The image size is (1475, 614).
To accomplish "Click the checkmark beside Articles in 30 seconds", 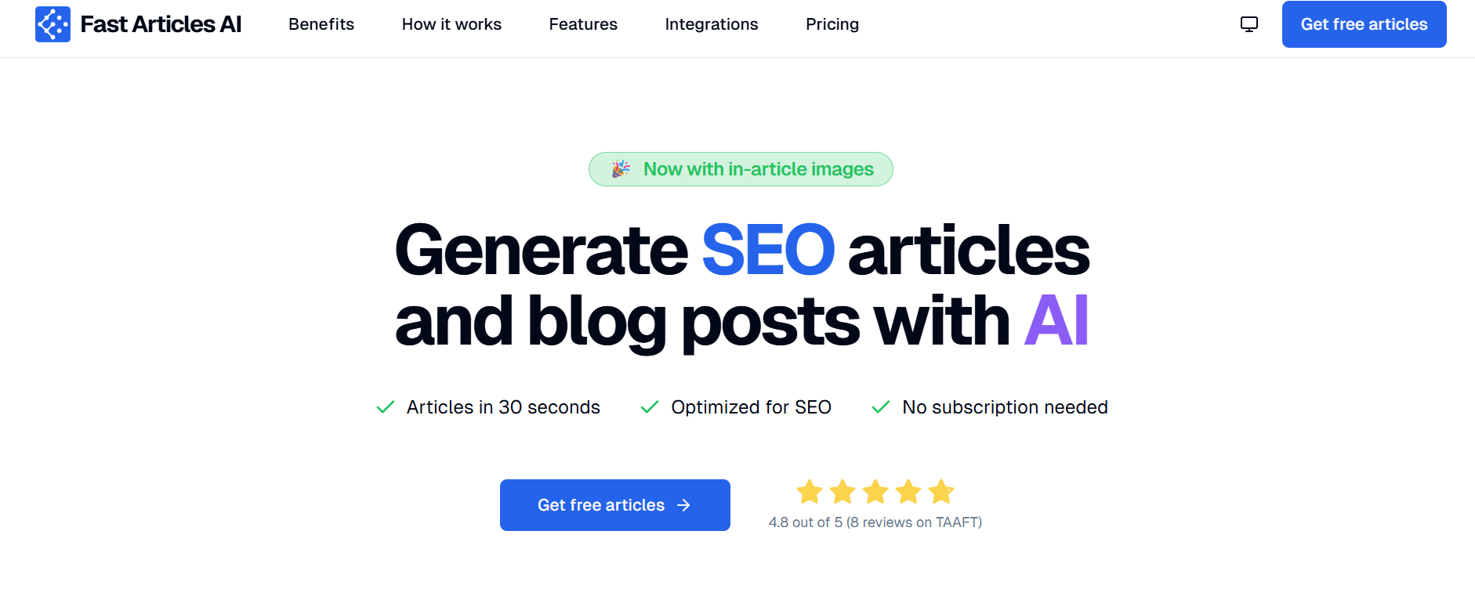I will click(x=386, y=407).
